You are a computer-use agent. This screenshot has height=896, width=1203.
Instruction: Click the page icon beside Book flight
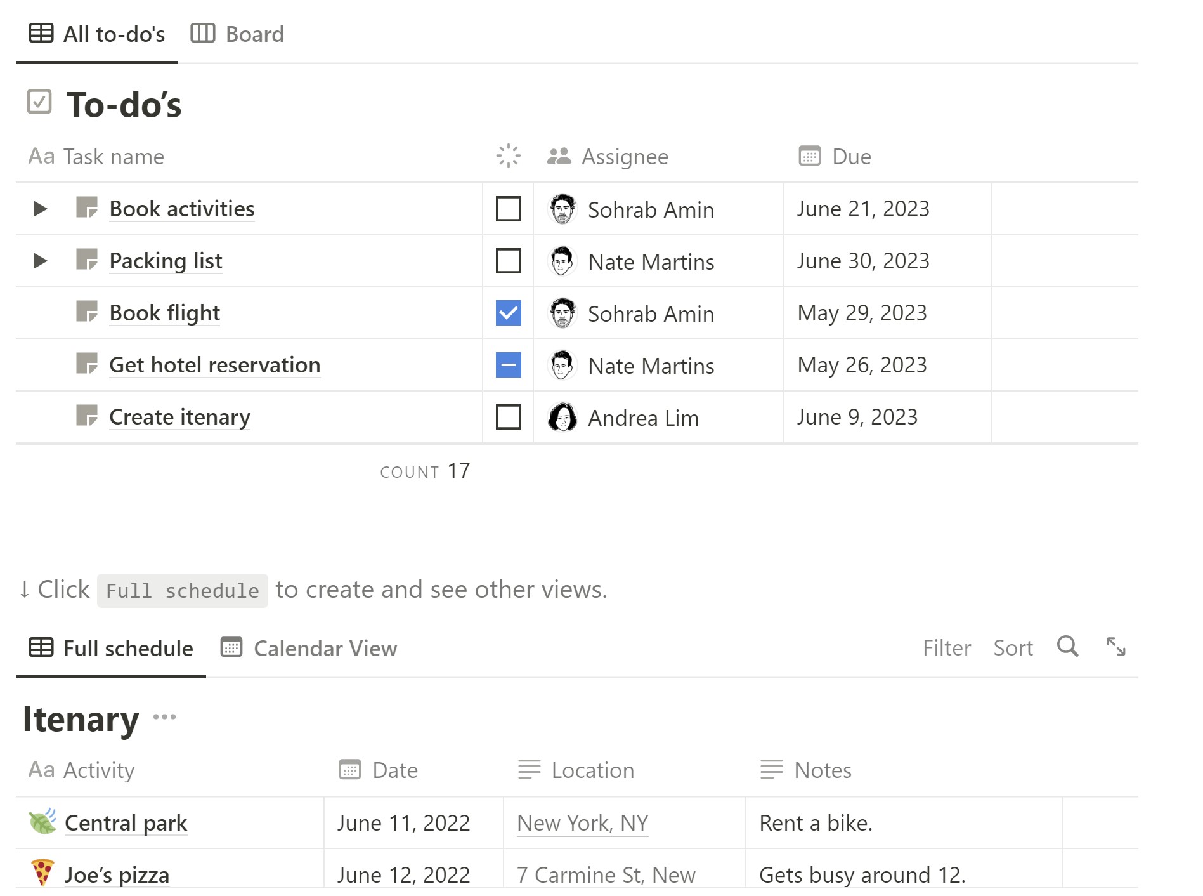87,312
